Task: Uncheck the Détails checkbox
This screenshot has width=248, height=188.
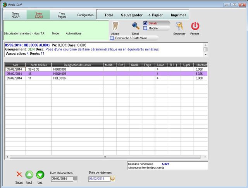Action: click(145, 23)
